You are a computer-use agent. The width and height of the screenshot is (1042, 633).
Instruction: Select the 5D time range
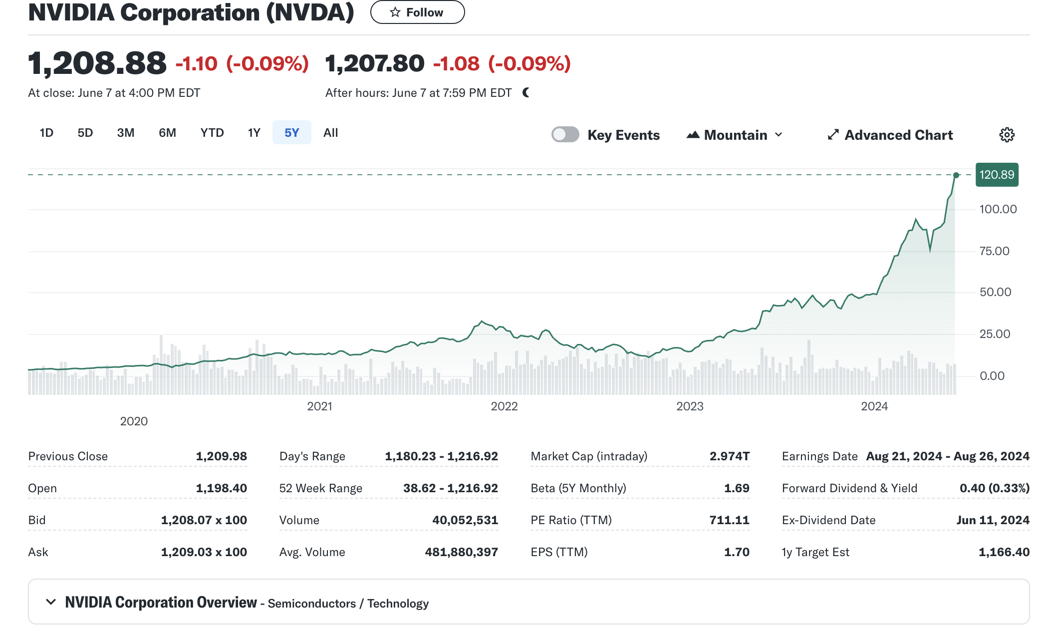pos(85,133)
